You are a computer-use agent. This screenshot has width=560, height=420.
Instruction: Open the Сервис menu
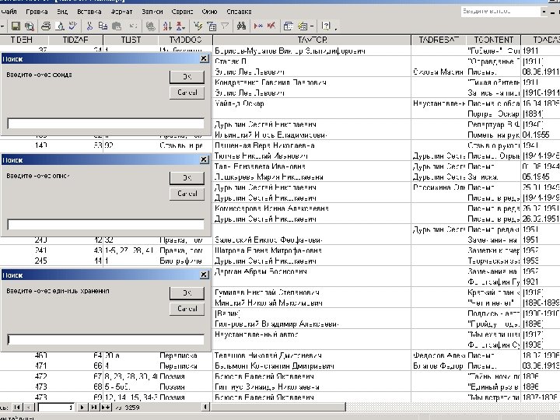(x=182, y=12)
